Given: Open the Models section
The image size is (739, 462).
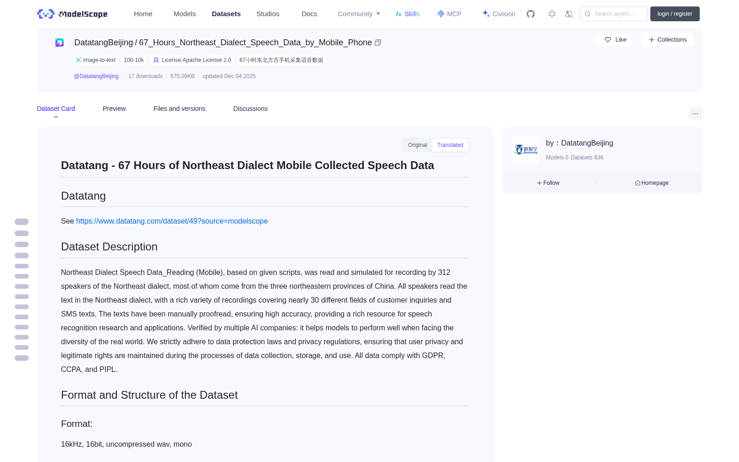Looking at the screenshot, I should click(185, 14).
